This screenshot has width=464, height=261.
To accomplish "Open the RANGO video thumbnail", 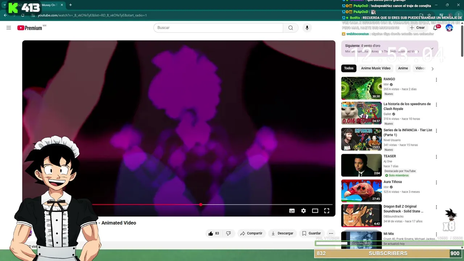I will (x=361, y=88).
